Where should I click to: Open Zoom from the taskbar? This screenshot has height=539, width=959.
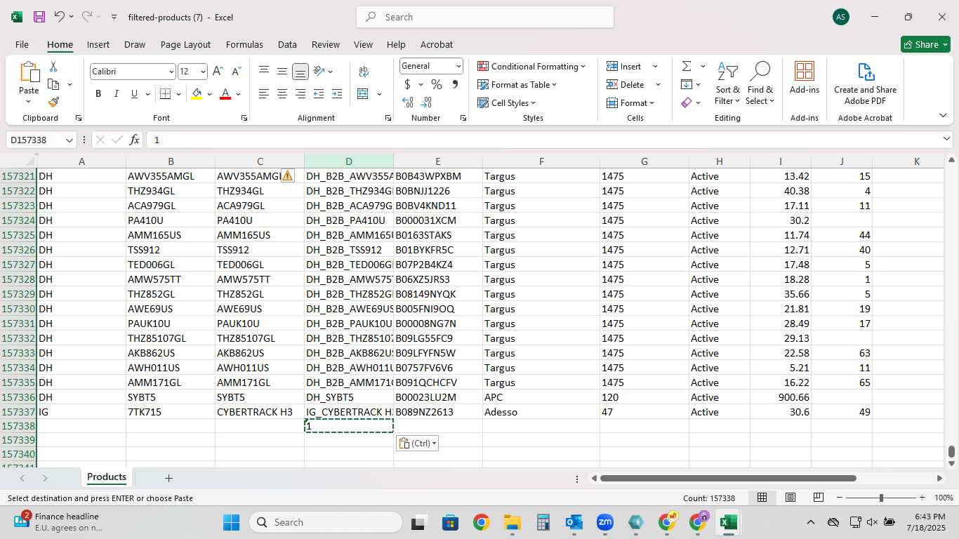(x=605, y=522)
